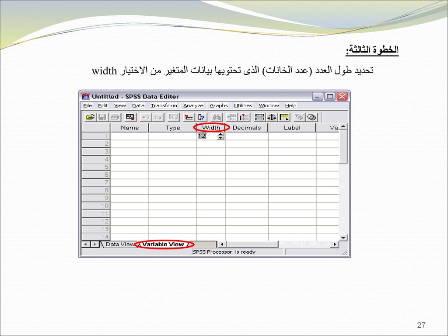Image resolution: width=448 pixels, height=336 pixels.
Task: Select row header number 10
Action: click(x=96, y=206)
